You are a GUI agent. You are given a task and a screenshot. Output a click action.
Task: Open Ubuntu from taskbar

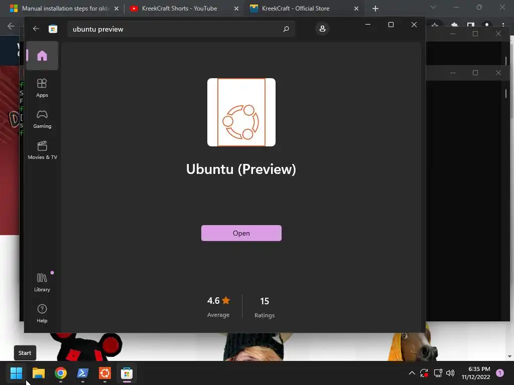pyautogui.click(x=105, y=373)
